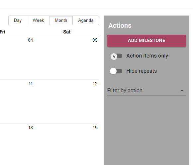Turn on the Hide repeats toggle
Screen dimensions: 193x165
tap(116, 71)
